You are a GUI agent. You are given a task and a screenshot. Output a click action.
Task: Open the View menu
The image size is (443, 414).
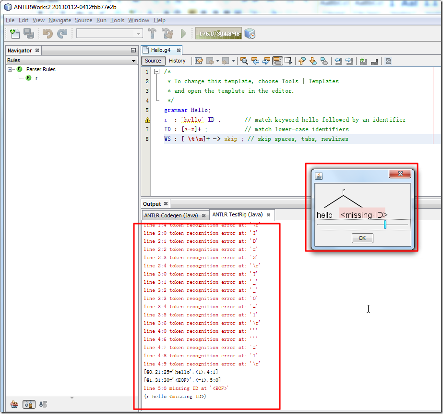(38, 20)
